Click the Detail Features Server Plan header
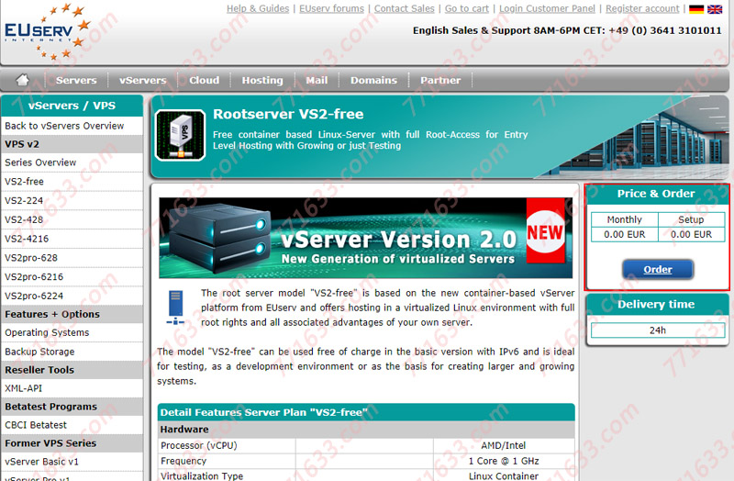Image resolution: width=734 pixels, height=481 pixels. tap(366, 412)
